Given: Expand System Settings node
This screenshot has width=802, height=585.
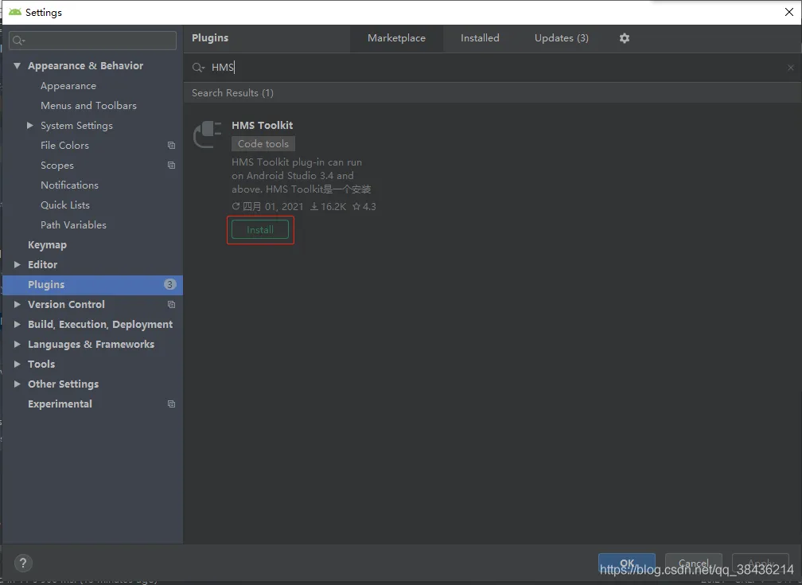Looking at the screenshot, I should pyautogui.click(x=29, y=126).
